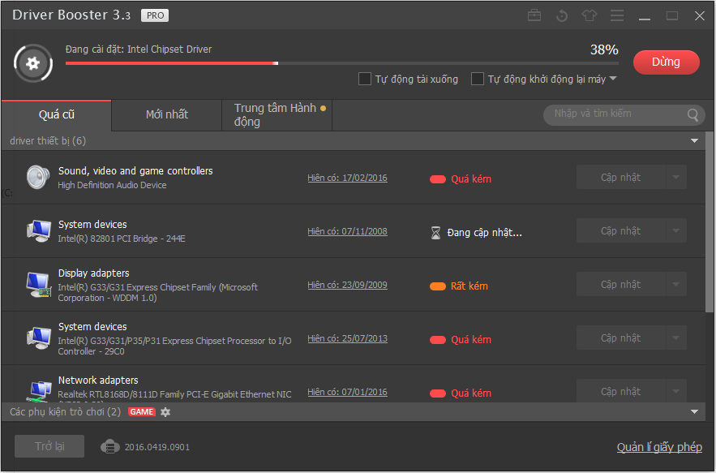This screenshot has width=716, height=473.
Task: Click the monitor icon for 82801 PCI Bridge
Action: click(38, 230)
